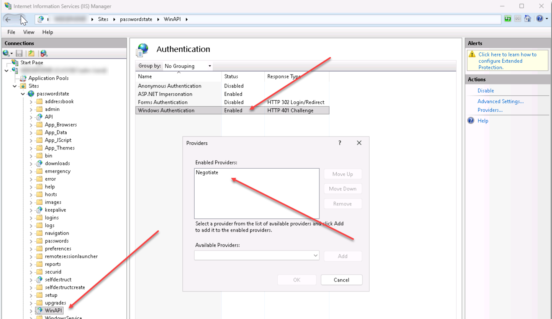552x319 pixels.
Task: Select the App_Themes folder label
Action: tap(60, 148)
